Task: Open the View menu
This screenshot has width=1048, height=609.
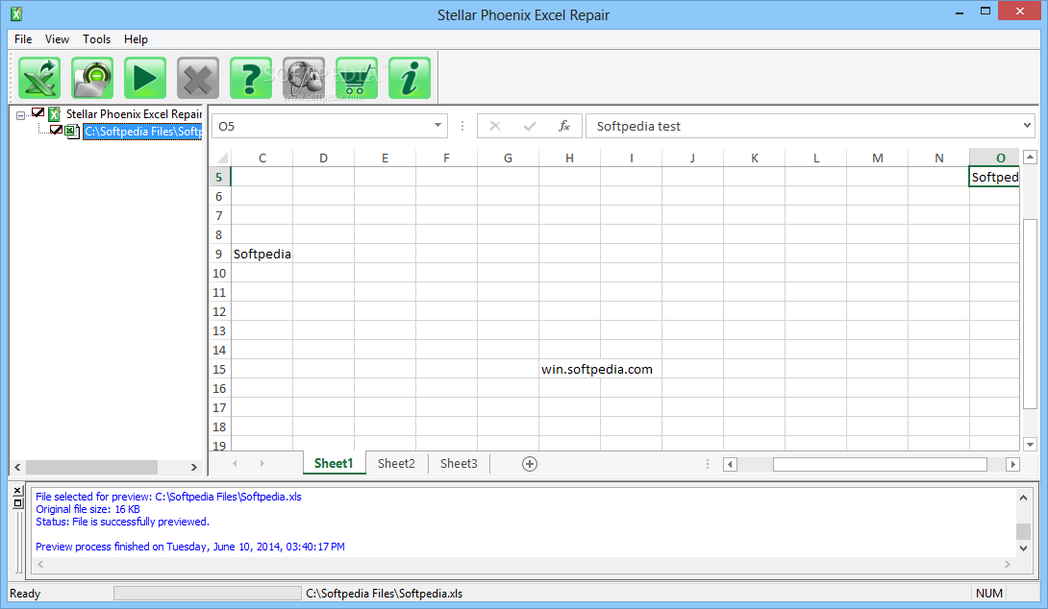Action: pyautogui.click(x=57, y=39)
